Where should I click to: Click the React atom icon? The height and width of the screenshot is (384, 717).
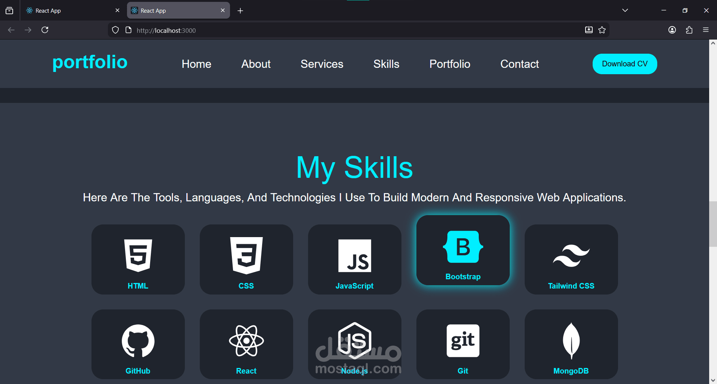[246, 341]
